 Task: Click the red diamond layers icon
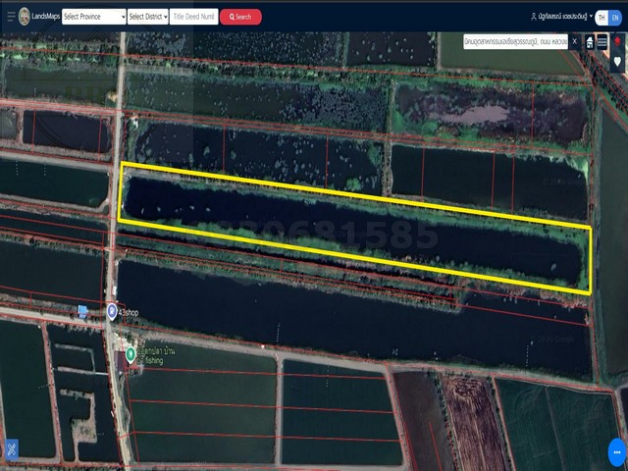pos(617,42)
